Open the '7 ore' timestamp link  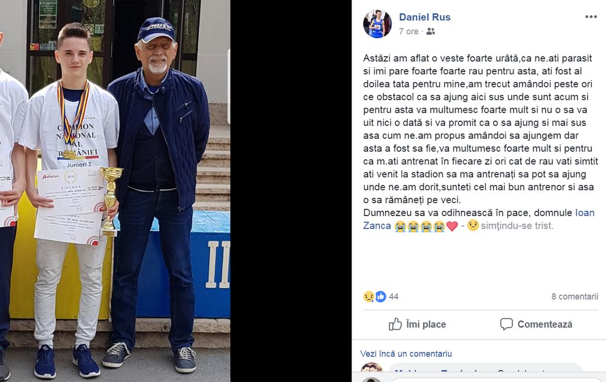(x=408, y=32)
